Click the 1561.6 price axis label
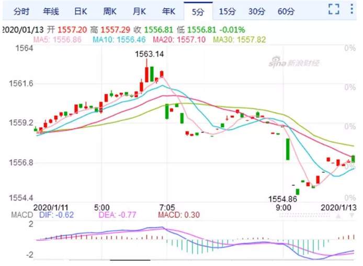The height and width of the screenshot is (266, 363). click(21, 83)
